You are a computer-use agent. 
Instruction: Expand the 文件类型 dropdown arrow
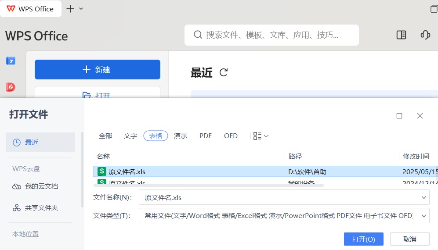coord(424,216)
